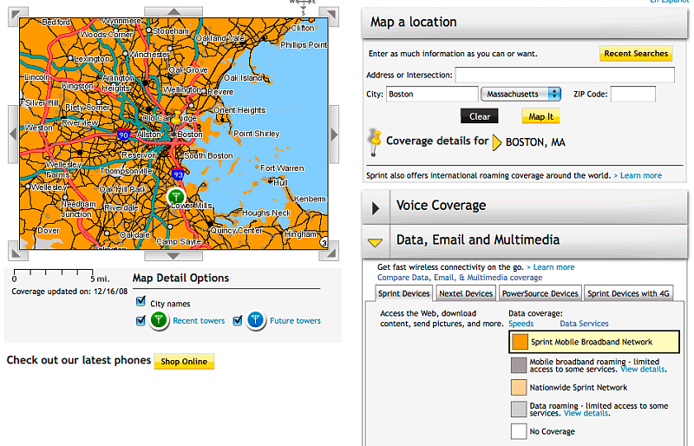Click the I-93 highway shield on the map
The image size is (694, 446).
tap(178, 174)
